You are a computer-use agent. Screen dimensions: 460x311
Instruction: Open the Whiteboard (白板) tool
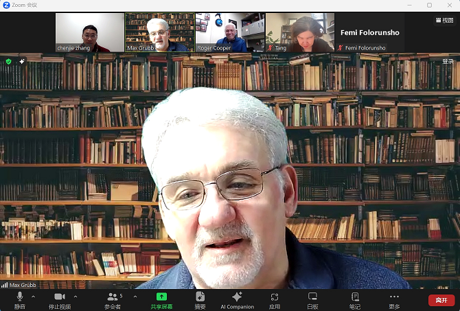point(313,299)
